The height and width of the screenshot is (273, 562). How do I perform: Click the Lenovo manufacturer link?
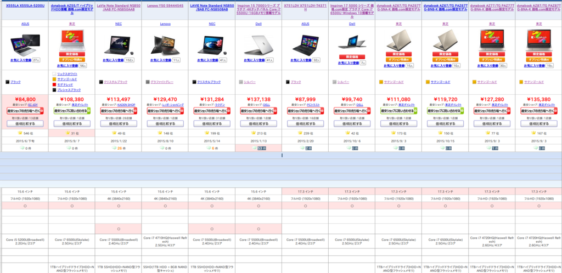point(165,24)
